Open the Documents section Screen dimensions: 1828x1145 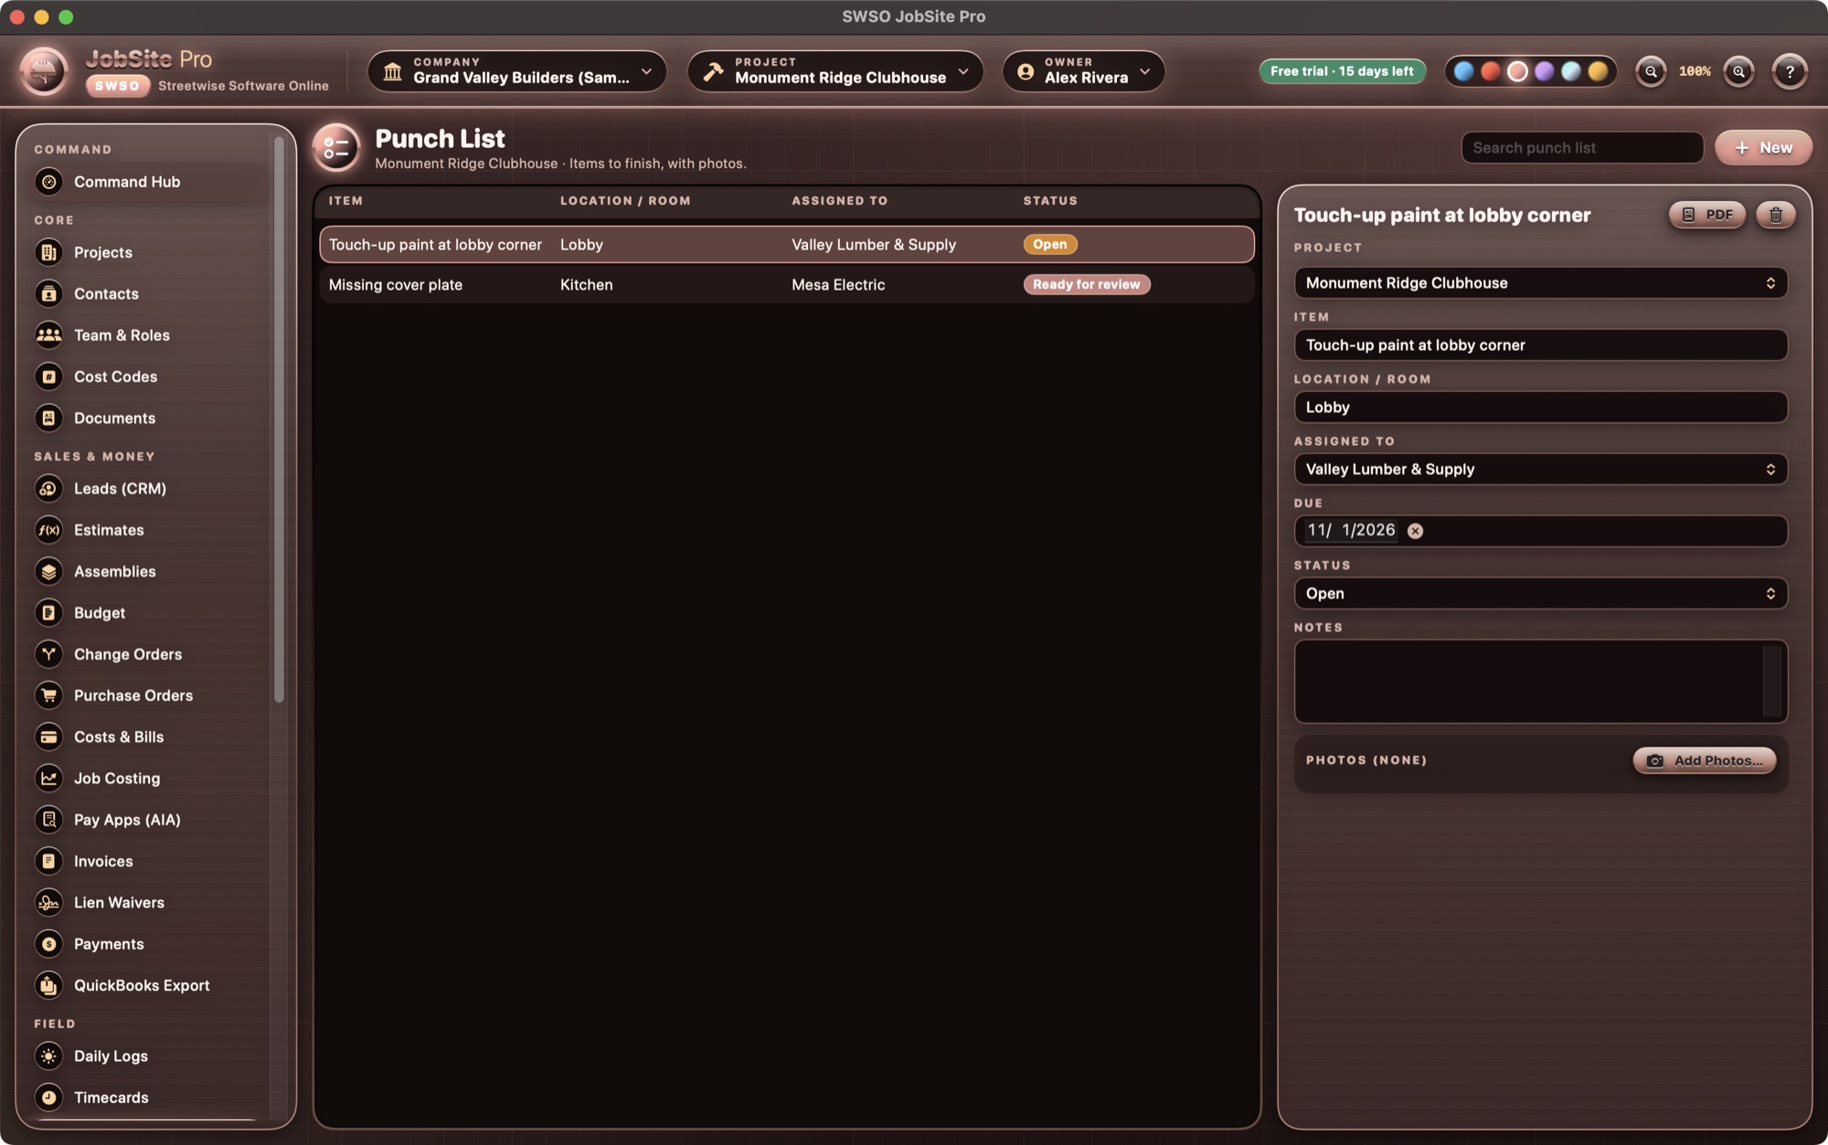coord(114,418)
